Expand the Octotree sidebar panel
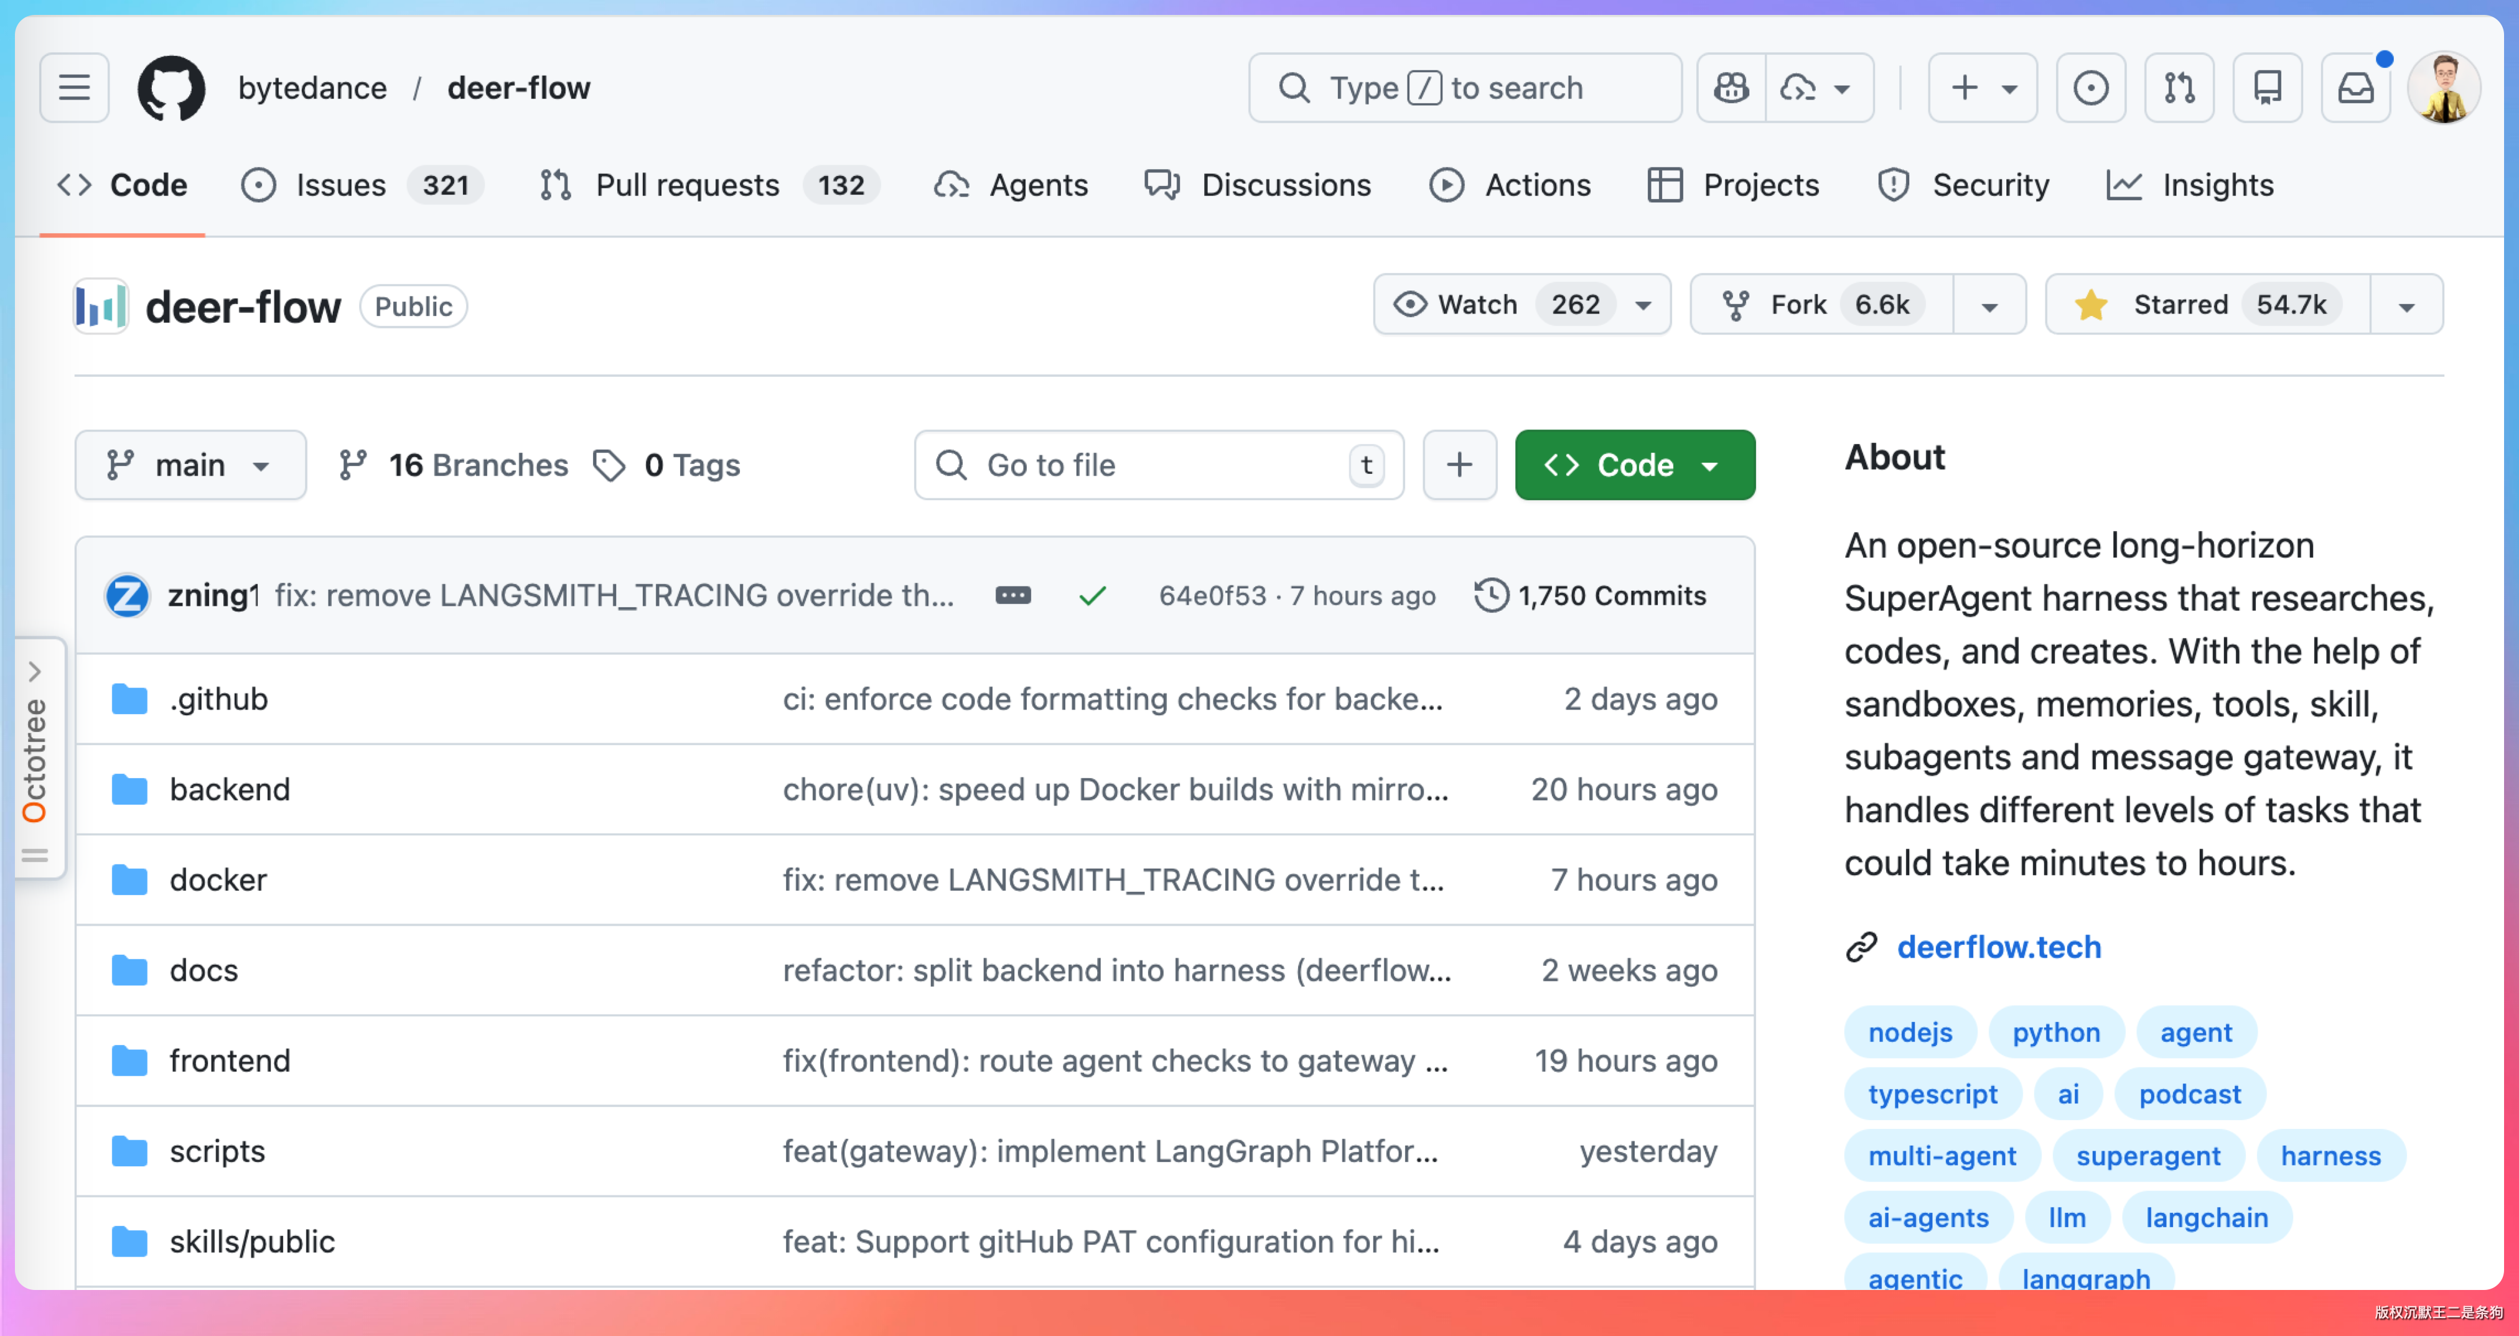This screenshot has height=1336, width=2519. pos(35,672)
